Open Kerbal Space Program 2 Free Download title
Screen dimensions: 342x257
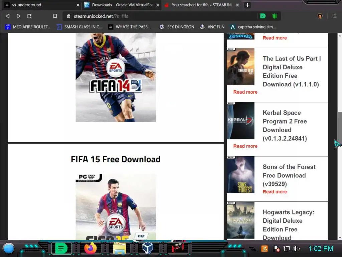285,126
